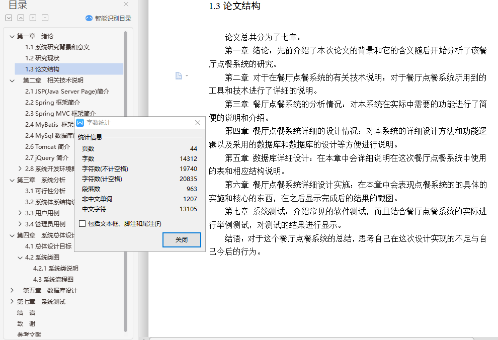
Task: Click the 1.3 论文结构 heading in document
Action: tap(235, 6)
